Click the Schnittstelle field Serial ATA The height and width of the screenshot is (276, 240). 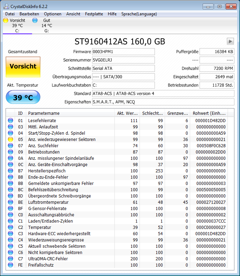tap(123, 68)
